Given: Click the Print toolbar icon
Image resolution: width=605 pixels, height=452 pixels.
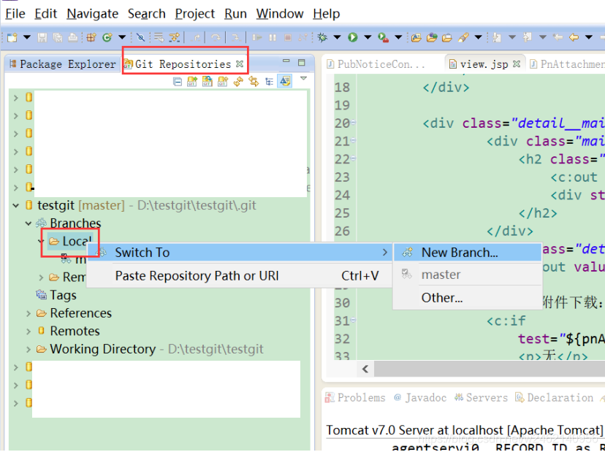Looking at the screenshot, I should click(x=73, y=37).
